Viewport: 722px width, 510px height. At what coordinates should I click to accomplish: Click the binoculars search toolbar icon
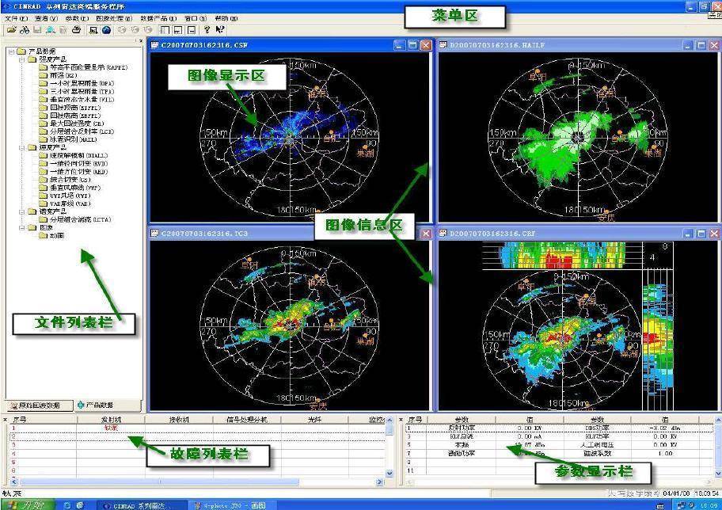click(x=24, y=30)
